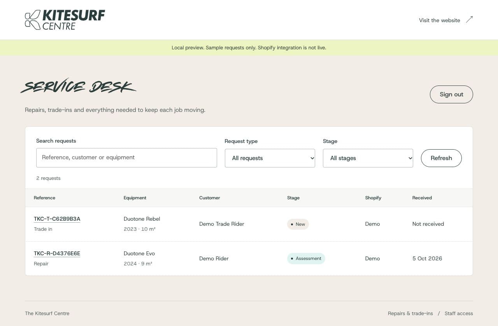The height and width of the screenshot is (326, 498).
Task: Click customer Demo Rider in repair row
Action: point(214,258)
